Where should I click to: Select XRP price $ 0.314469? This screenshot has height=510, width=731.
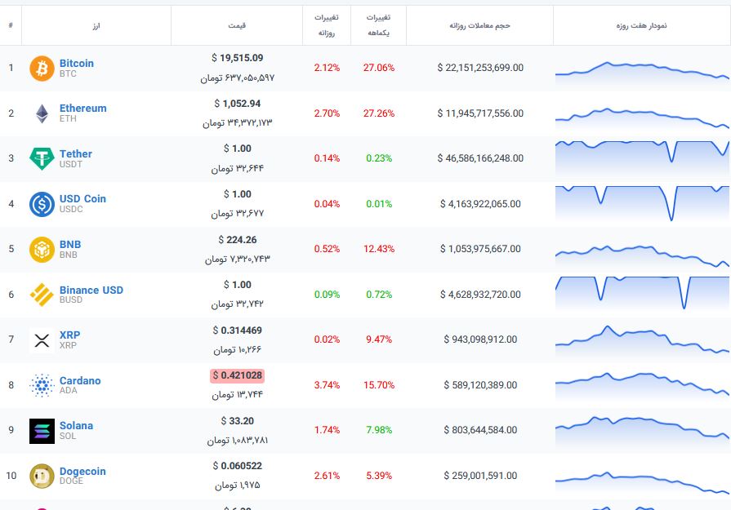click(238, 330)
